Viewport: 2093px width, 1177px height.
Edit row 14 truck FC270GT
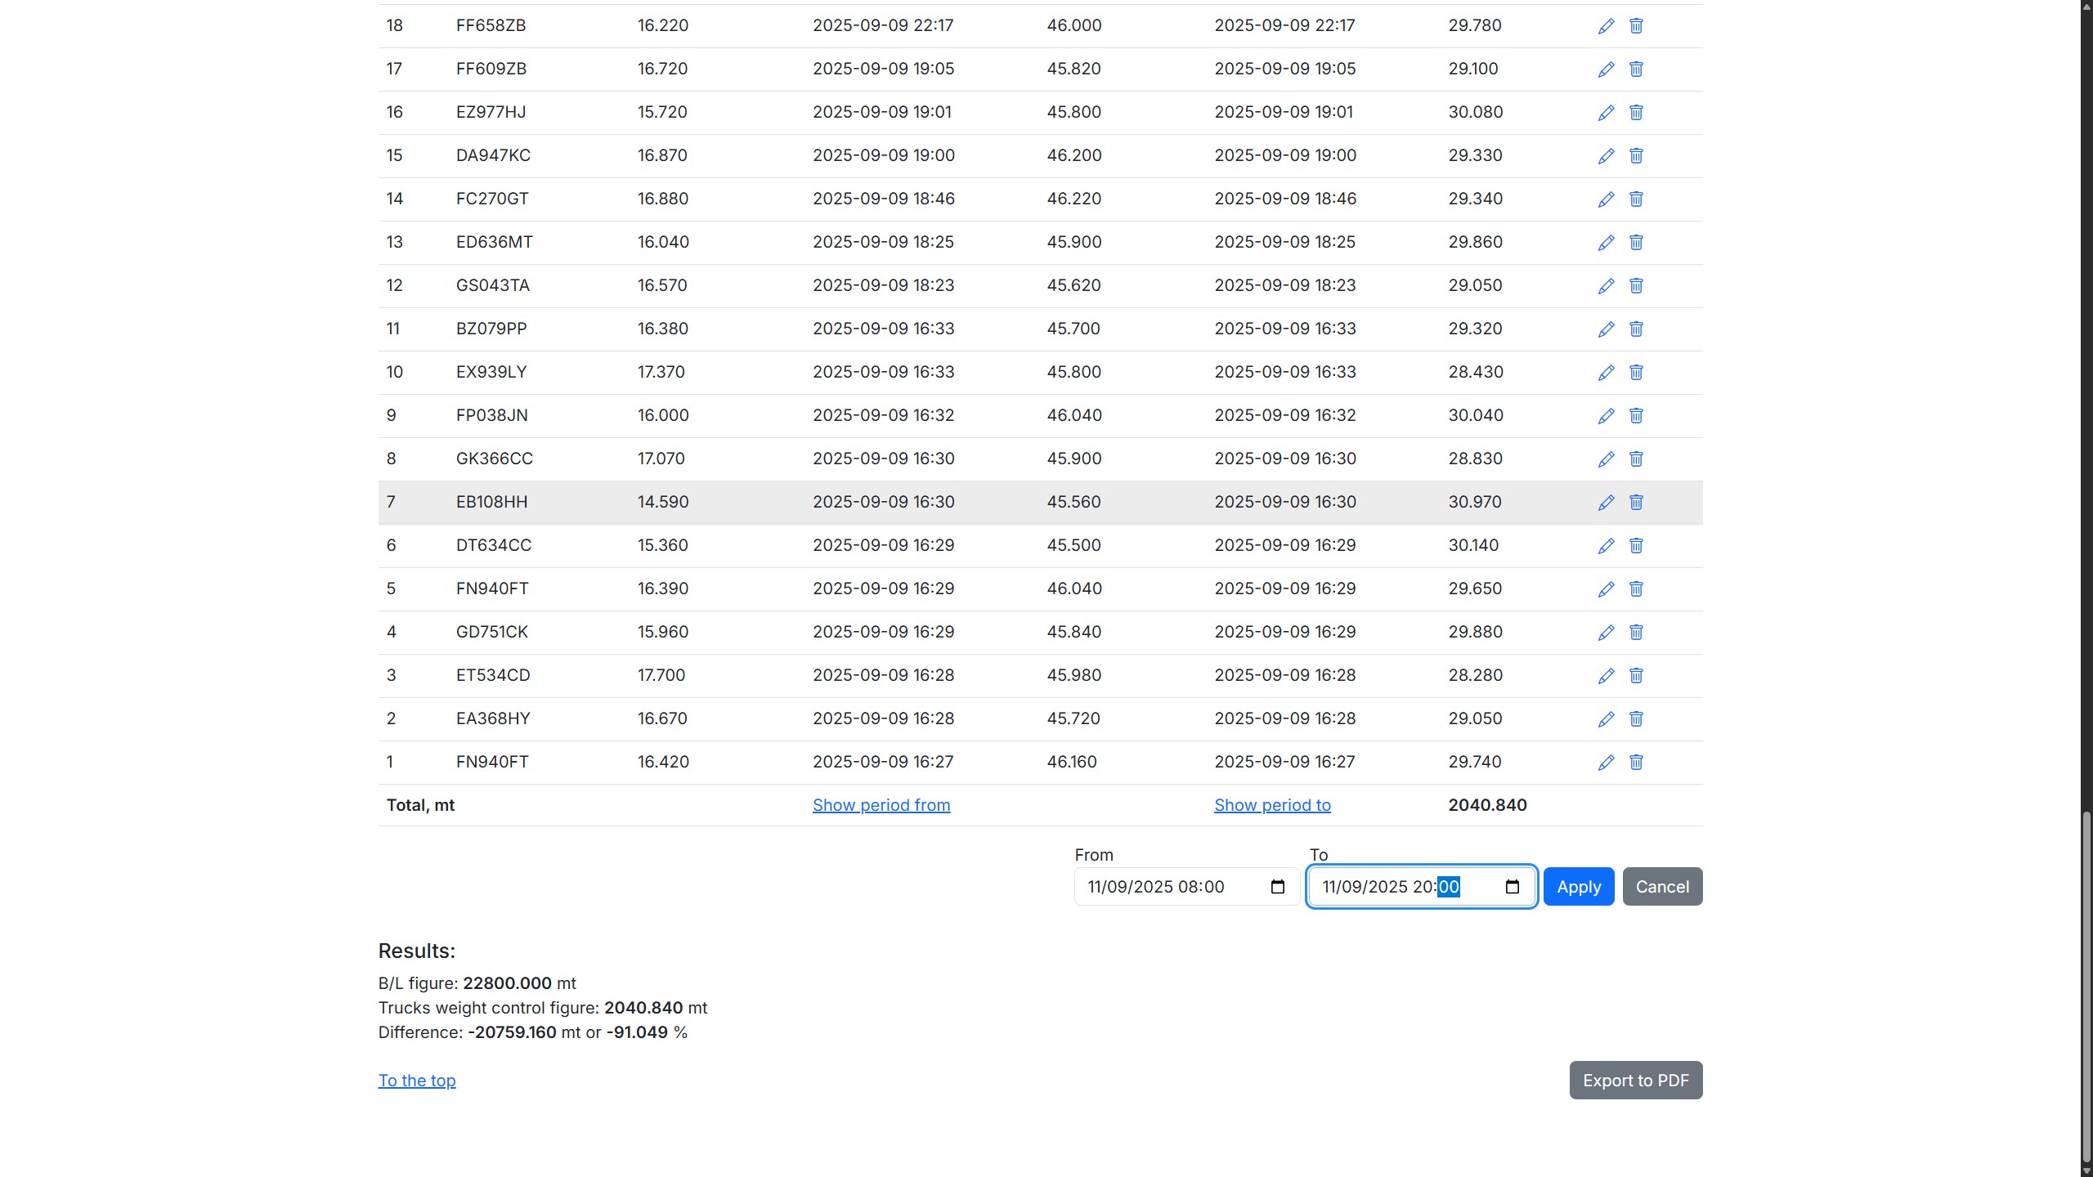1606,199
